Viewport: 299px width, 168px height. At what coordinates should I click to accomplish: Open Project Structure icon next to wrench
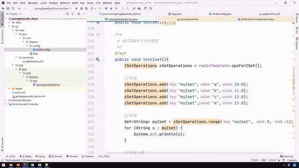pyautogui.click(x=139, y=8)
